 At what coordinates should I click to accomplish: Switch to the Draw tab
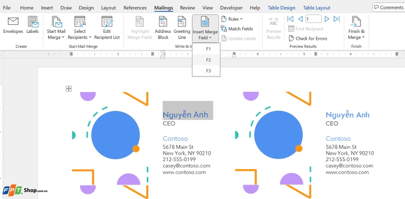point(66,8)
